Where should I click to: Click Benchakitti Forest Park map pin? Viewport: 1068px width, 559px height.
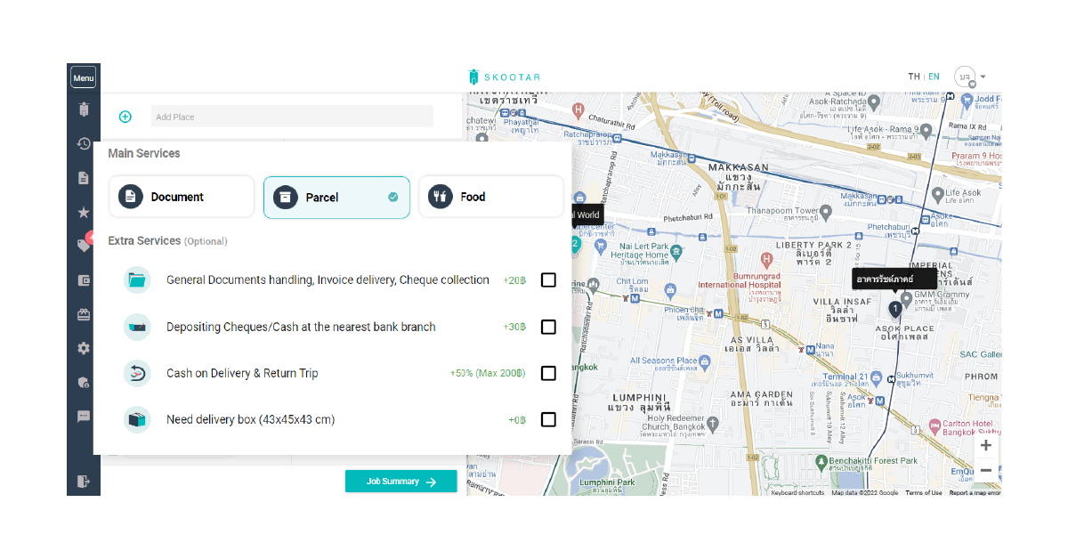[x=821, y=461]
